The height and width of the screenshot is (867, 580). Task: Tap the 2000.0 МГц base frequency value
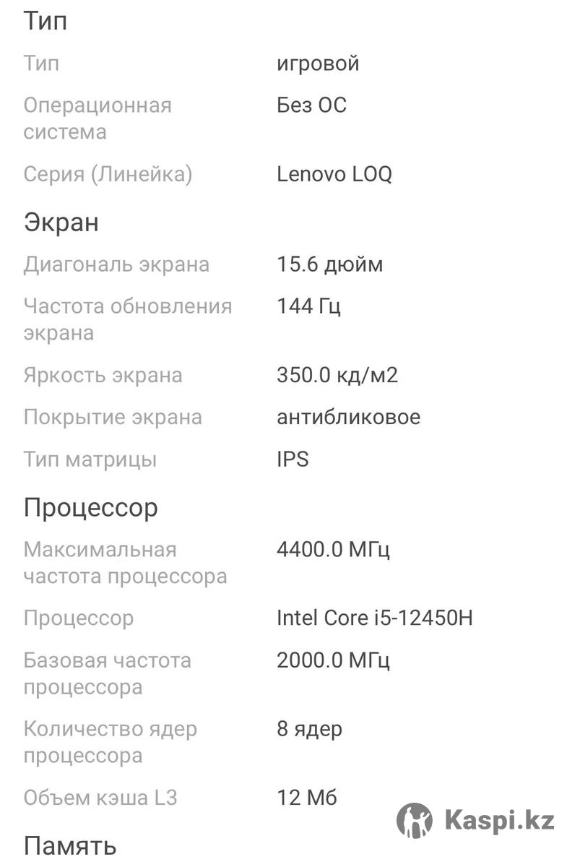[333, 660]
